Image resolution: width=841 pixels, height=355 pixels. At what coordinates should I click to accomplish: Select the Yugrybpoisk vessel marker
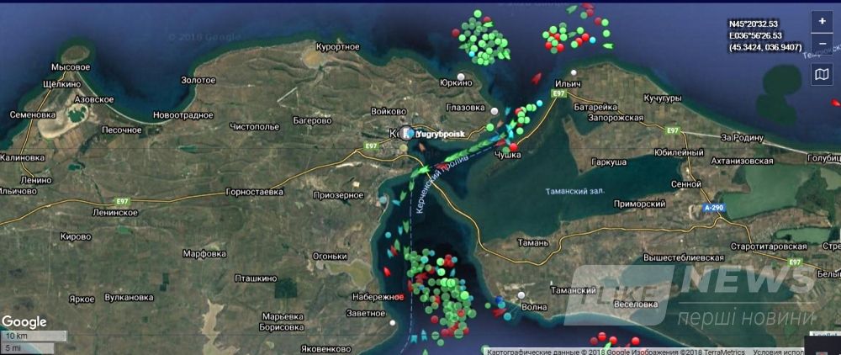click(408, 134)
